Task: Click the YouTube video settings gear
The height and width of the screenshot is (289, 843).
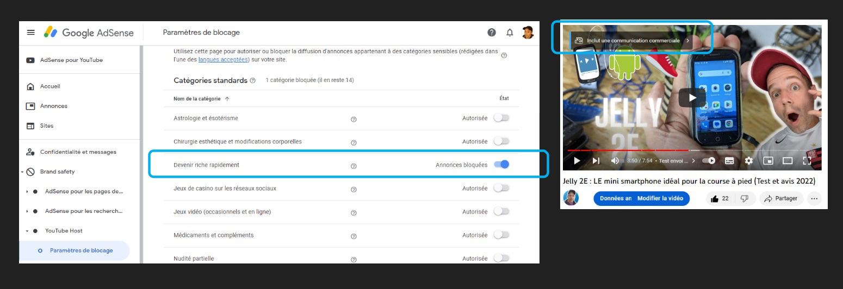Action: pos(749,161)
